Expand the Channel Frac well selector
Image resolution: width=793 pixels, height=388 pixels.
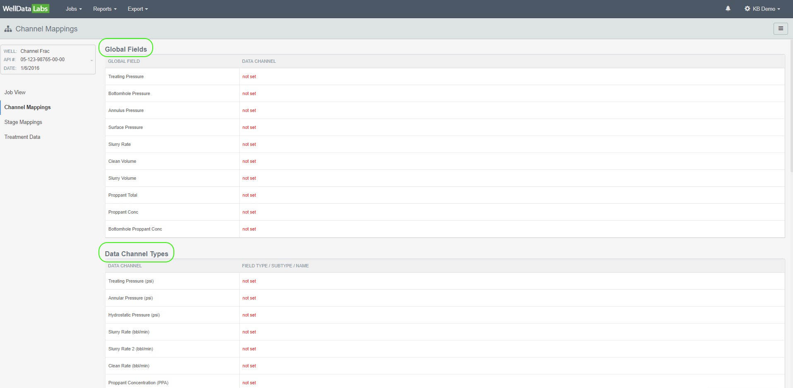point(48,60)
